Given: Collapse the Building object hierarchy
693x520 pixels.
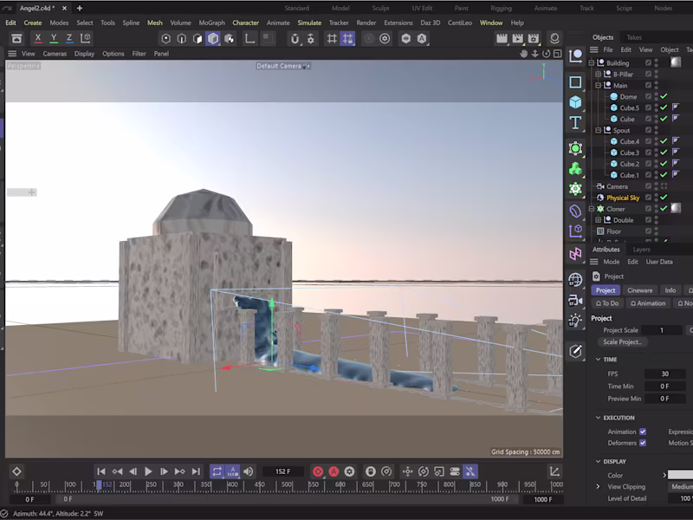Looking at the screenshot, I should (592, 62).
